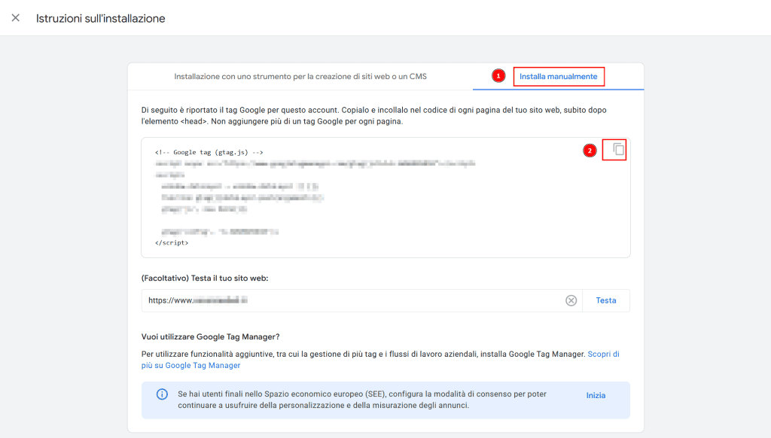Viewport: 771px width, 438px height.
Task: Open the Scopri di più su Google Tag Manager link
Action: pos(203,365)
